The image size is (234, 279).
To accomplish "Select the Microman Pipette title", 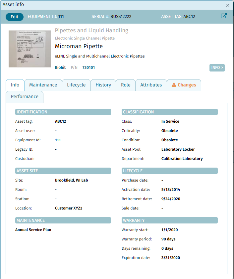I will (79, 46).
